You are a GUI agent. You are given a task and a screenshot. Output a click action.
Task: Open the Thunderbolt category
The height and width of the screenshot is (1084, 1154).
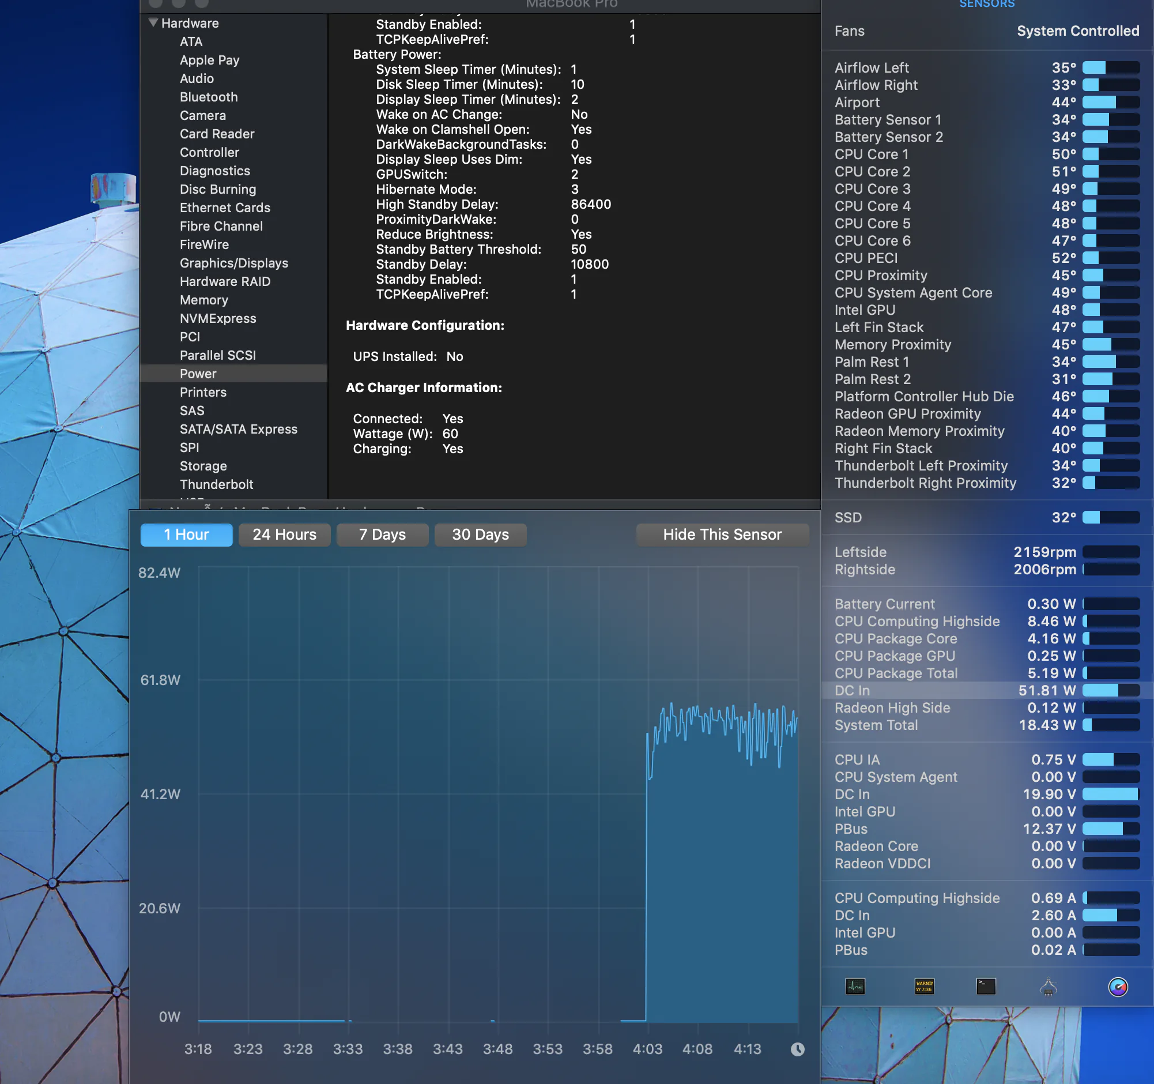(x=217, y=484)
